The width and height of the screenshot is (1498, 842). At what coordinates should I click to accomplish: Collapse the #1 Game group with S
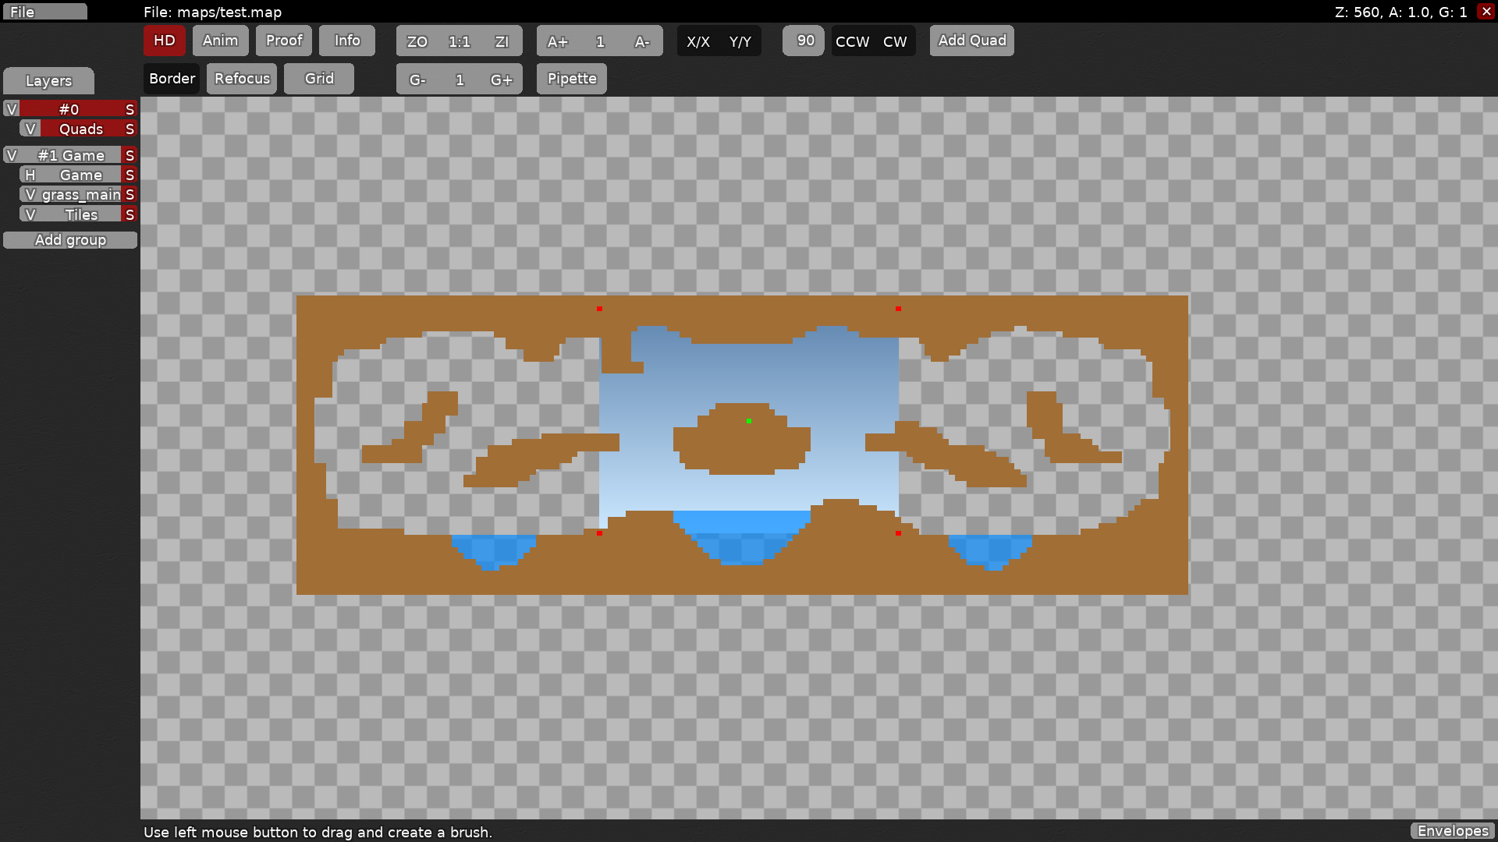(x=130, y=156)
